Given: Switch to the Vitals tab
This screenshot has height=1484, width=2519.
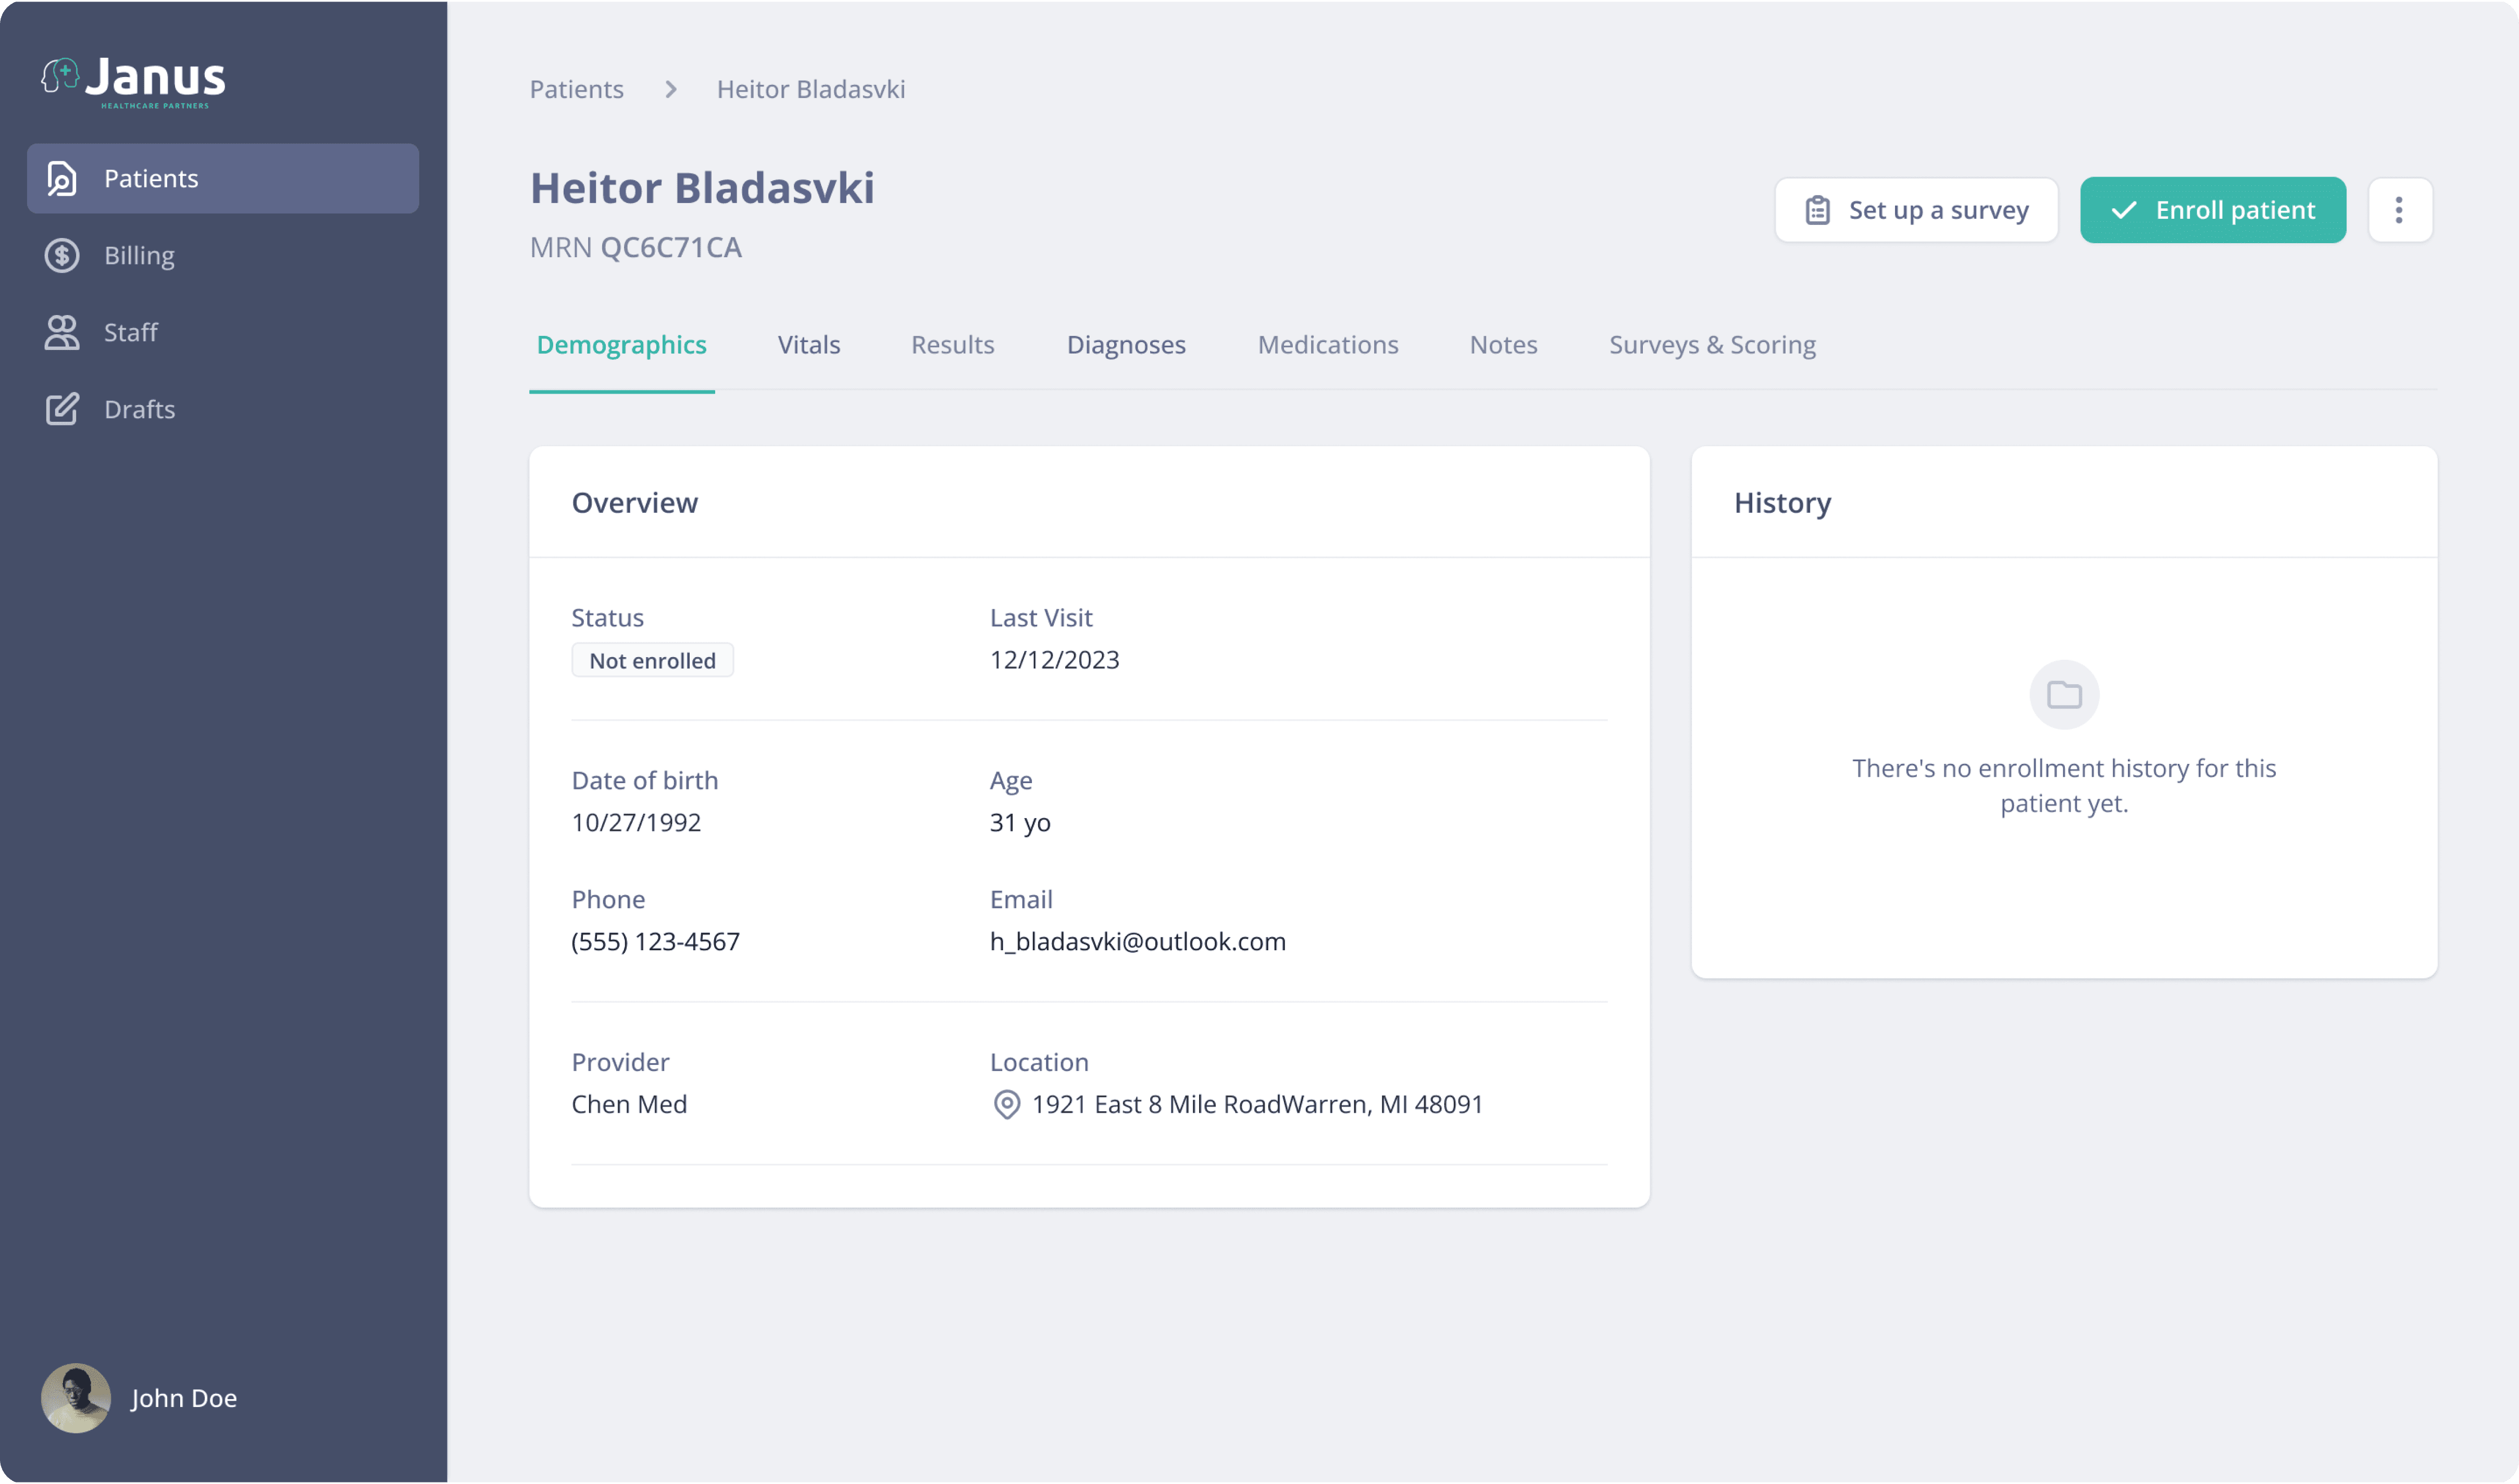Looking at the screenshot, I should click(808, 345).
